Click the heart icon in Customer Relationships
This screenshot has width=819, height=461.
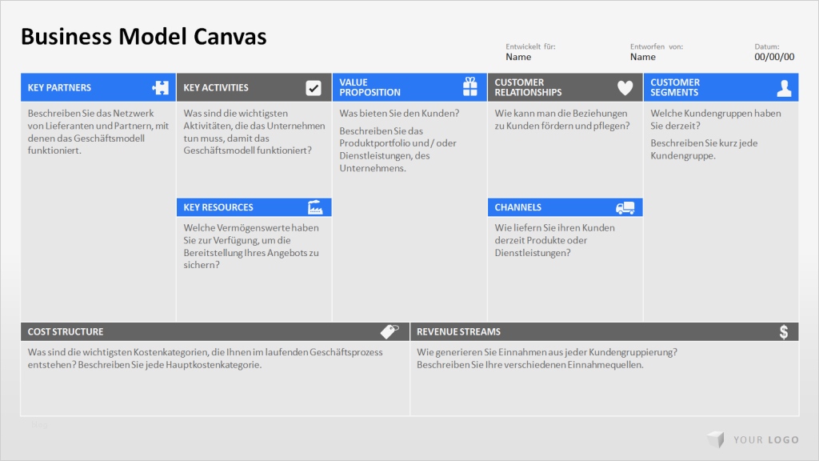point(625,88)
